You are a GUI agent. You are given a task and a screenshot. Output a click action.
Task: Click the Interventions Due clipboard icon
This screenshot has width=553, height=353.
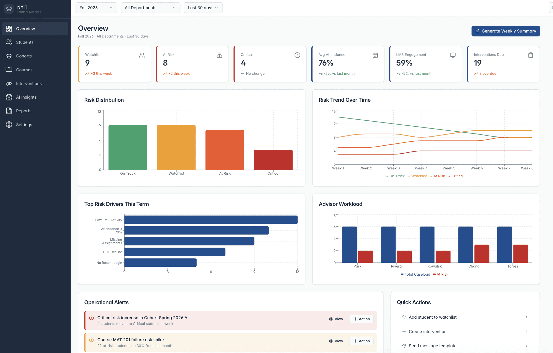530,55
